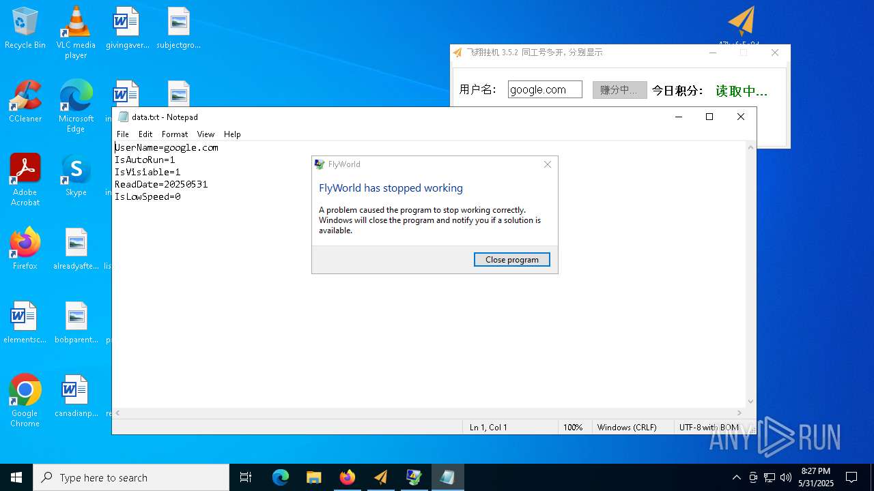The height and width of the screenshot is (491, 874).
Task: Open Notepad Edit menu
Action: [145, 134]
